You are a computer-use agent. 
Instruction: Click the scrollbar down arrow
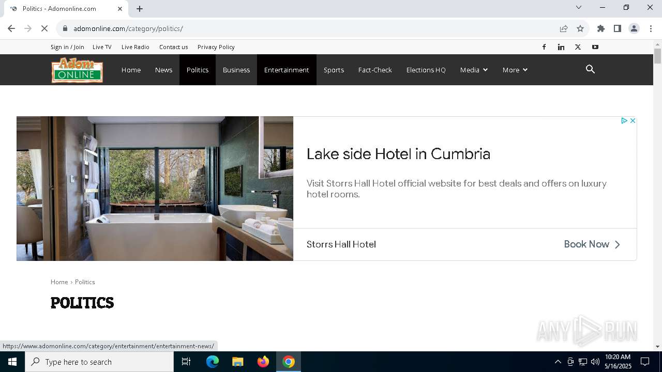coord(657,347)
